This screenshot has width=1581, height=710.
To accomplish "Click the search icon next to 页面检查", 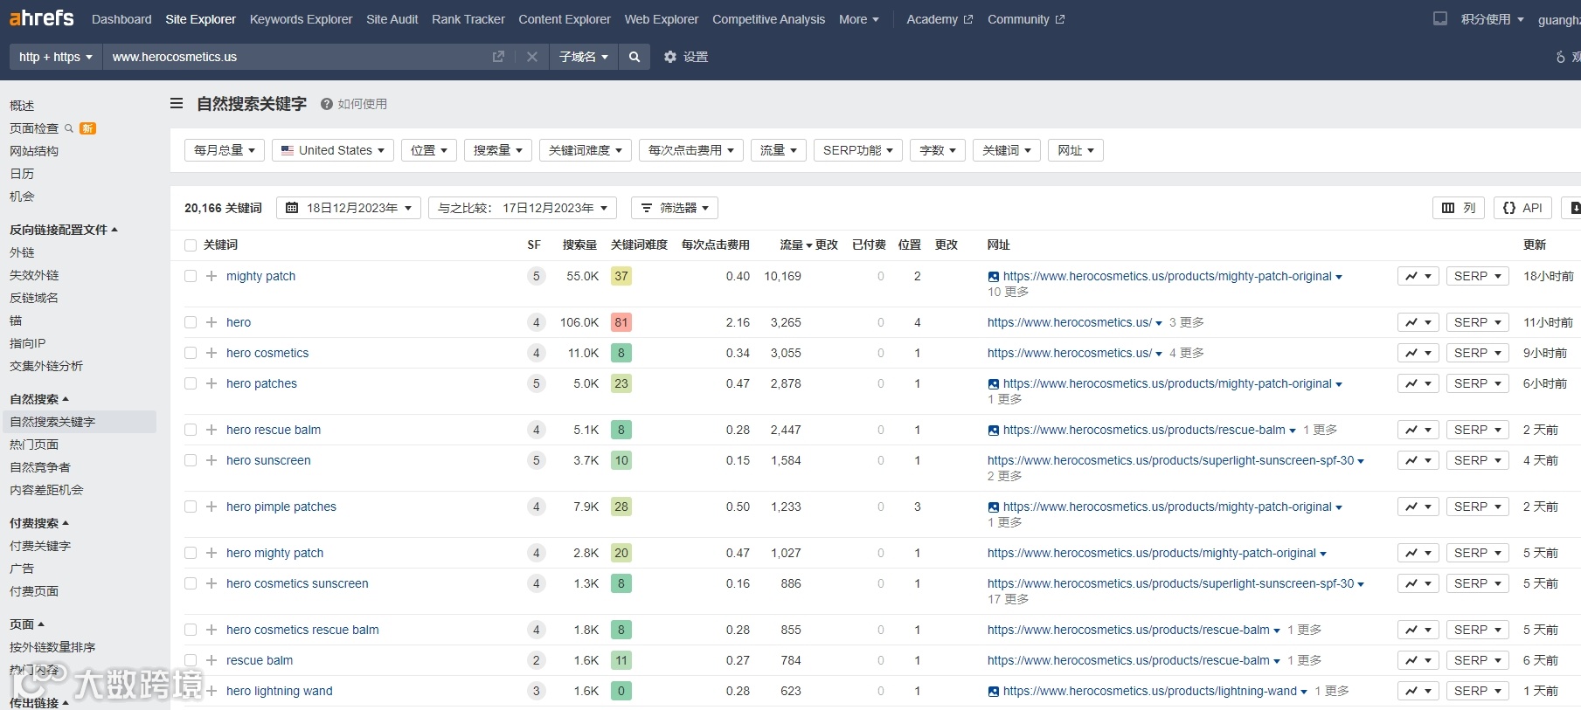I will coord(69,128).
